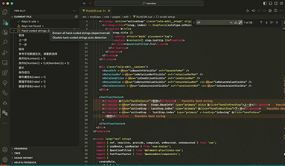
Task: Toggle Match Whole Word in find widget
Action: click(236, 22)
